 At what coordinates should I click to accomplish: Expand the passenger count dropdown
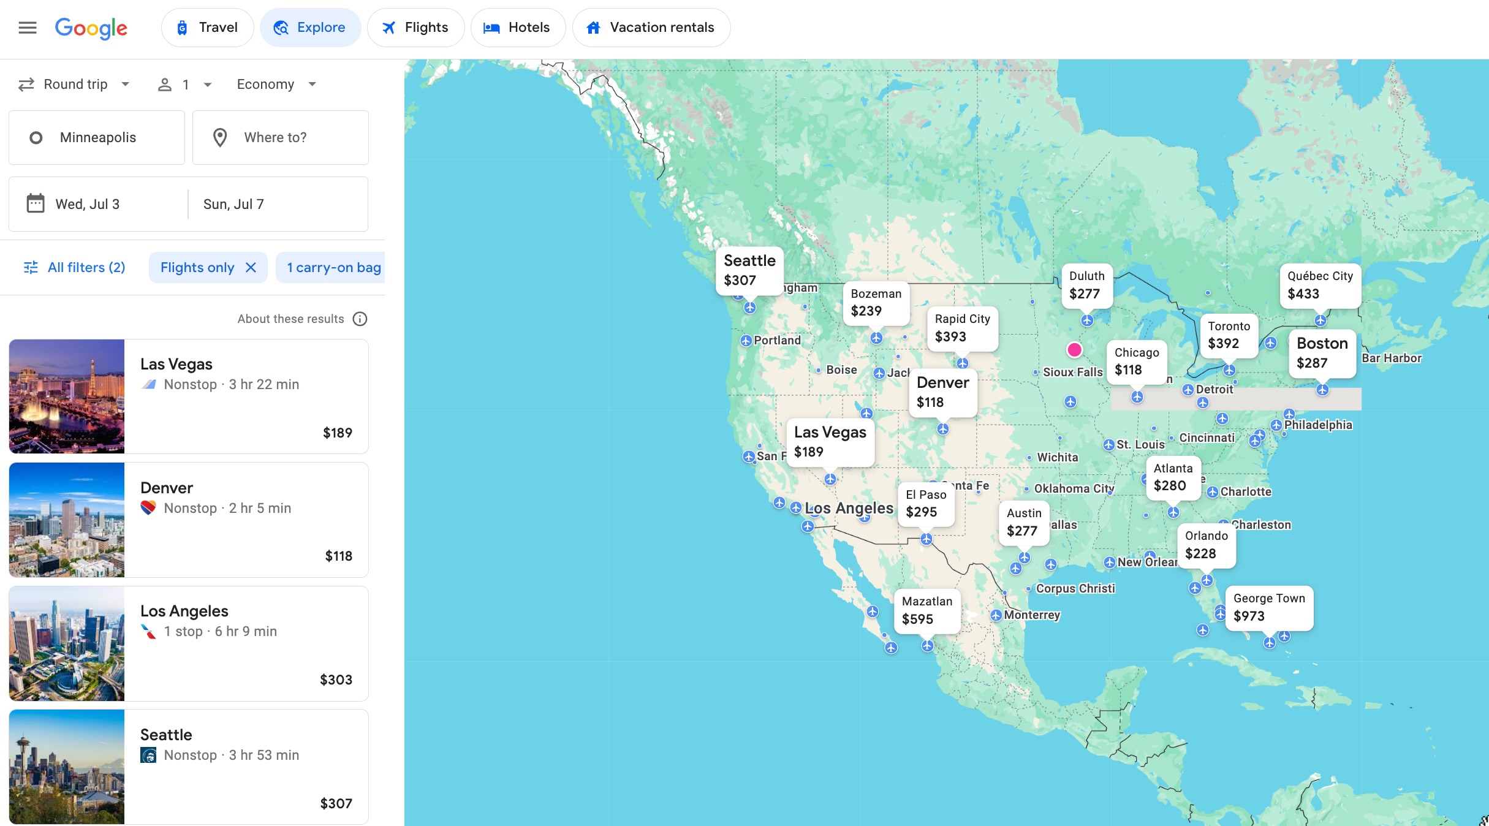coord(184,85)
